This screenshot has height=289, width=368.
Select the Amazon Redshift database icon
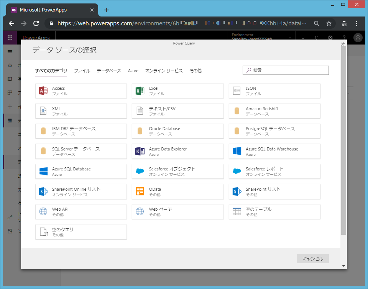237,111
